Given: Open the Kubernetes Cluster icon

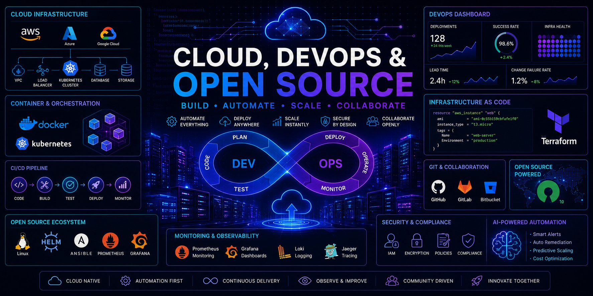Looking at the screenshot, I should [70, 68].
